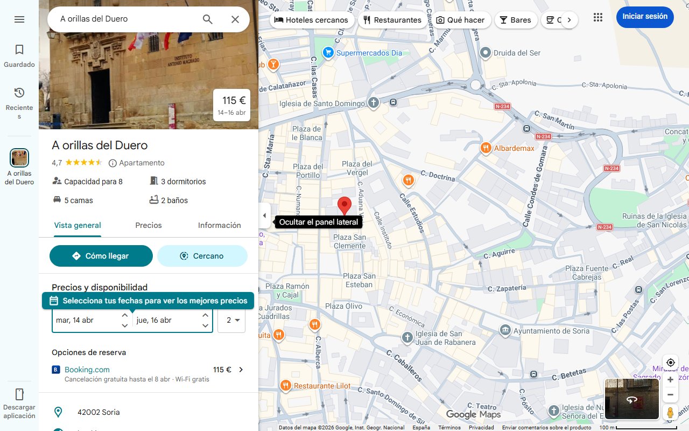Image resolution: width=689 pixels, height=431 pixels.
Task: Open the Street View layer thumbnail
Action: pos(632,399)
